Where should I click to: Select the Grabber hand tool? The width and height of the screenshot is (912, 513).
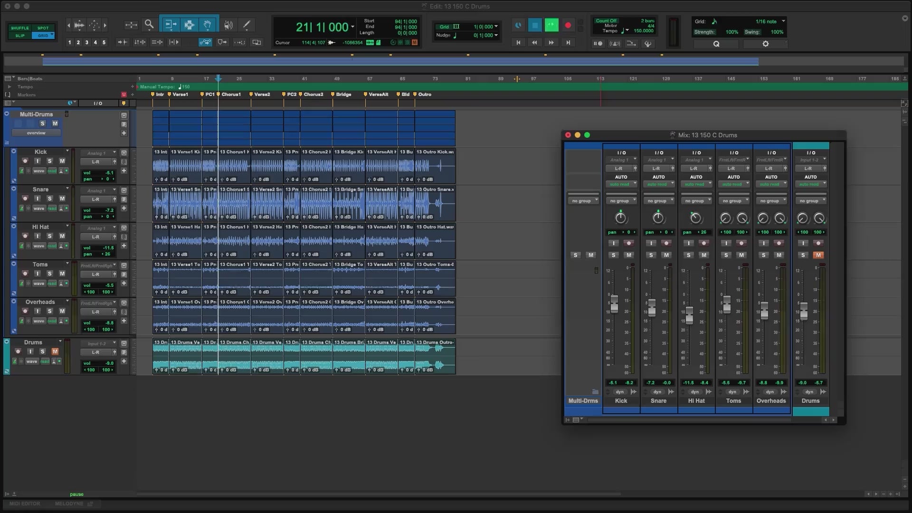[208, 25]
